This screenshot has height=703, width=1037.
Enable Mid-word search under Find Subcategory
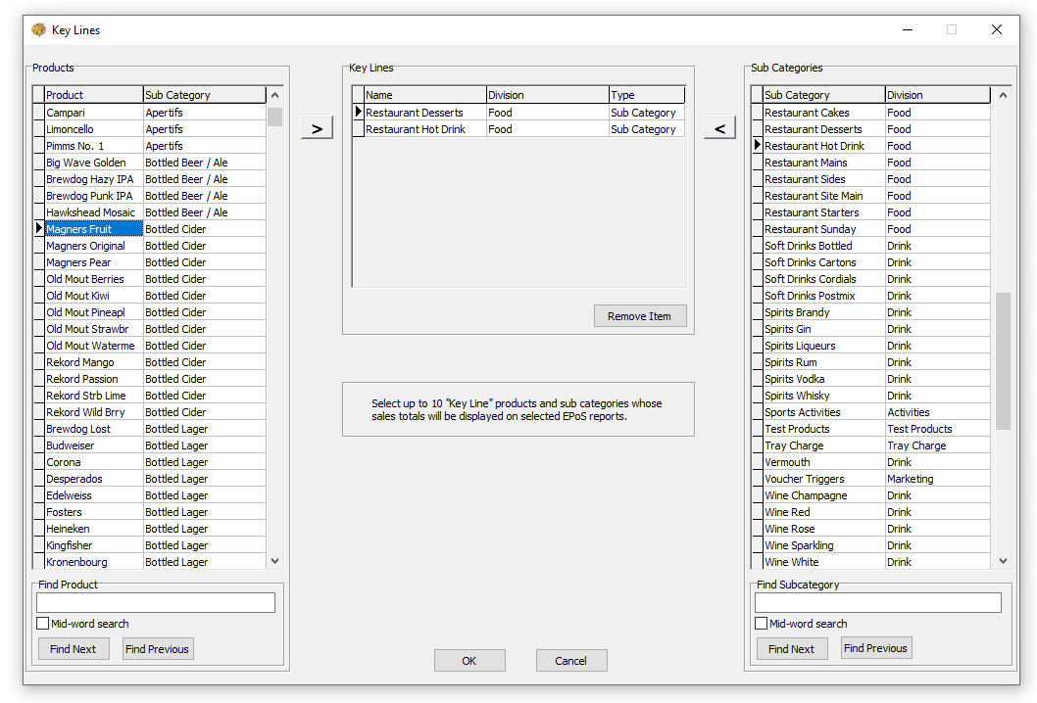762,624
